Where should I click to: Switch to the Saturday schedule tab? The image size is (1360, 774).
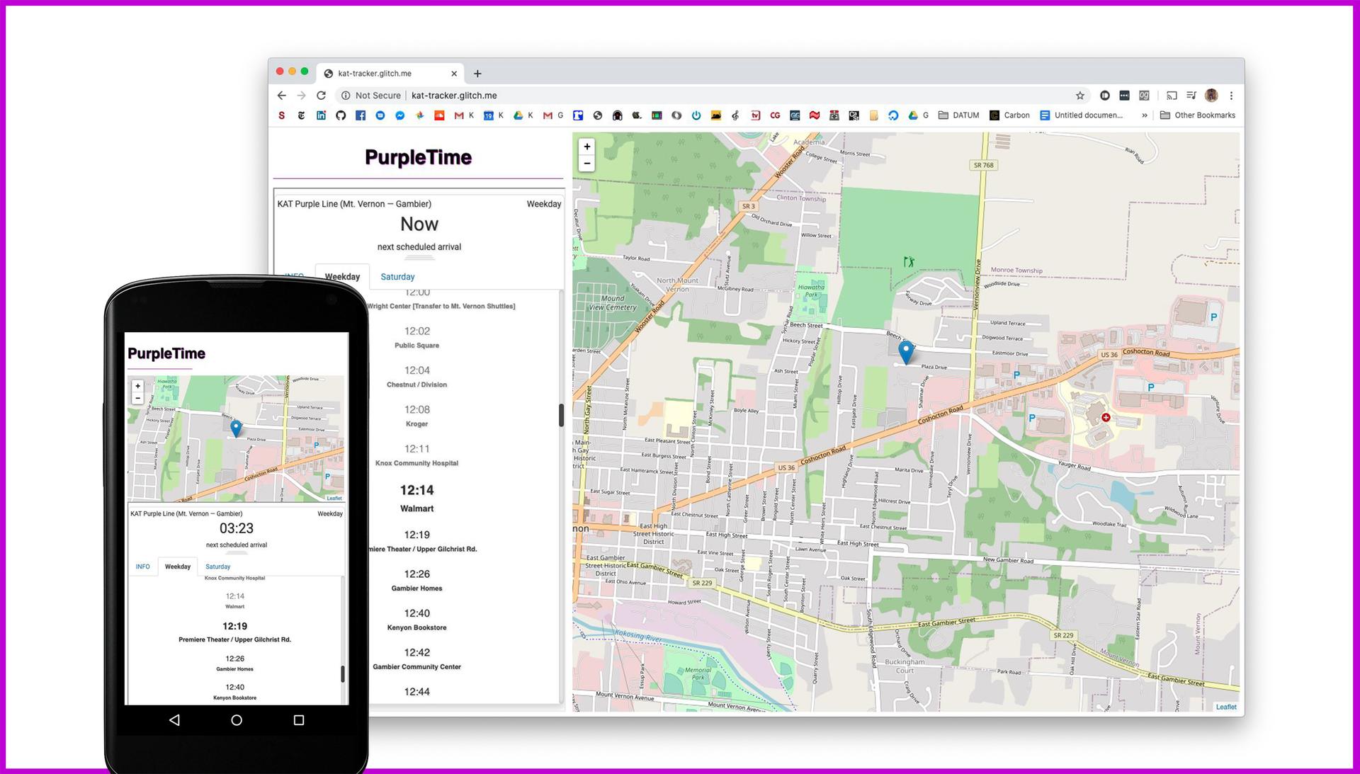[x=397, y=276]
